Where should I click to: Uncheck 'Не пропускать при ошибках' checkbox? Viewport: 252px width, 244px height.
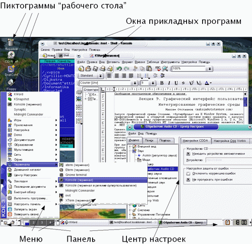click(188, 179)
